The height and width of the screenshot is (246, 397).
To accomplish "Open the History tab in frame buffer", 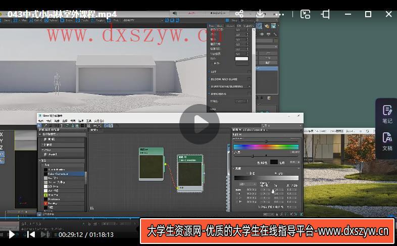I will point(230,26).
